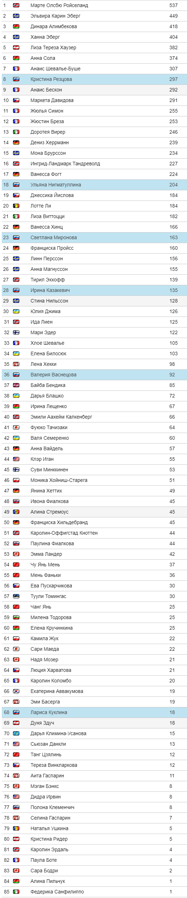
Task: Click the Kazakhstan flag beside Дарья Климина-Усанова
Action: pyautogui.click(x=16, y=733)
